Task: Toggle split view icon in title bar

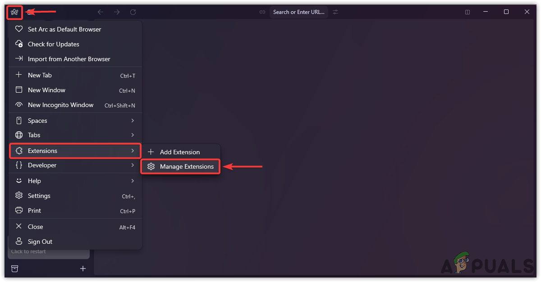Action: [x=468, y=12]
